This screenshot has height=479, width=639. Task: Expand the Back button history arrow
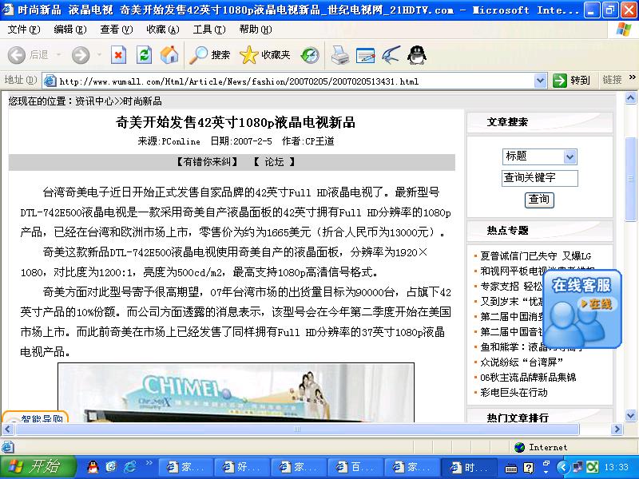(58, 55)
